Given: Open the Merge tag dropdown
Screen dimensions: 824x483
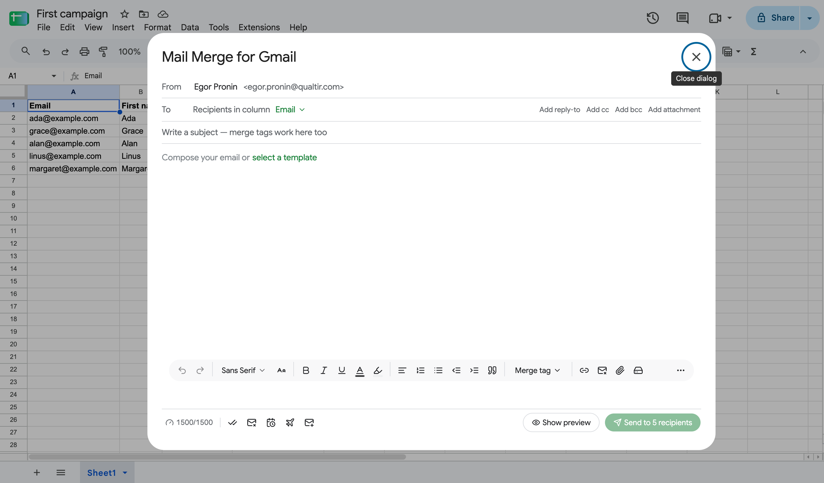Looking at the screenshot, I should tap(537, 370).
